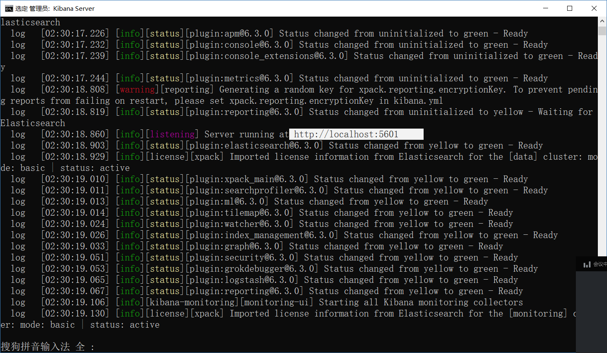Click '[monitoring-ui]' tag text
This screenshot has height=353, width=607.
pos(277,302)
